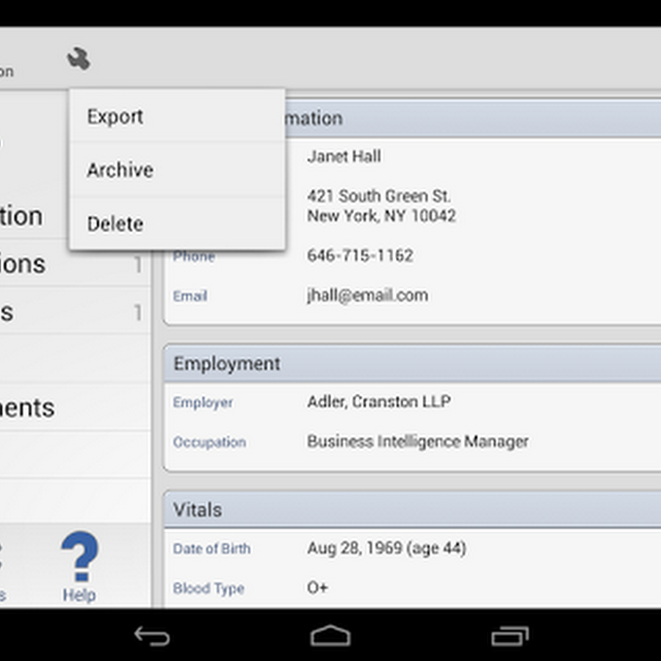The image size is (661, 661).
Task: Select the Employment section header
Action: [412, 364]
